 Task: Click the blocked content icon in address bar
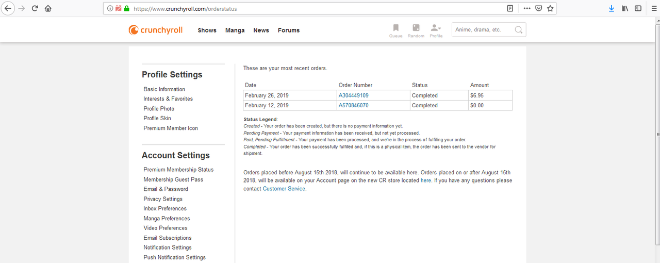click(x=119, y=8)
